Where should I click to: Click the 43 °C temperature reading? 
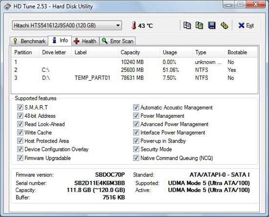point(145,26)
